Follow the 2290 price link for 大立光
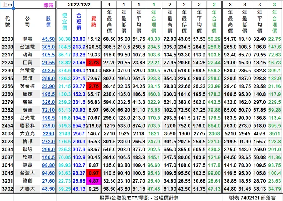Screen dimensions: 283x201 pos(48,134)
